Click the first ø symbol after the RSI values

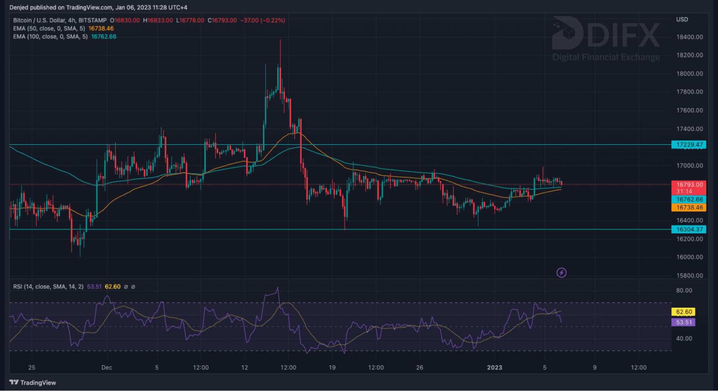(126, 287)
